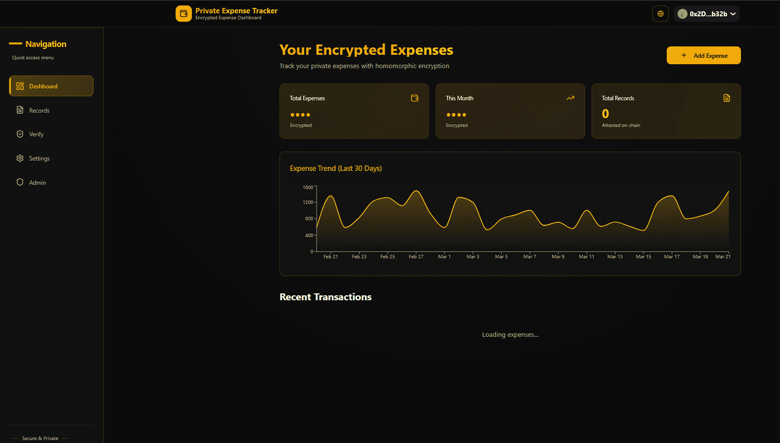780x443 pixels.
Task: Click the Admin shield icon
Action: click(20, 182)
